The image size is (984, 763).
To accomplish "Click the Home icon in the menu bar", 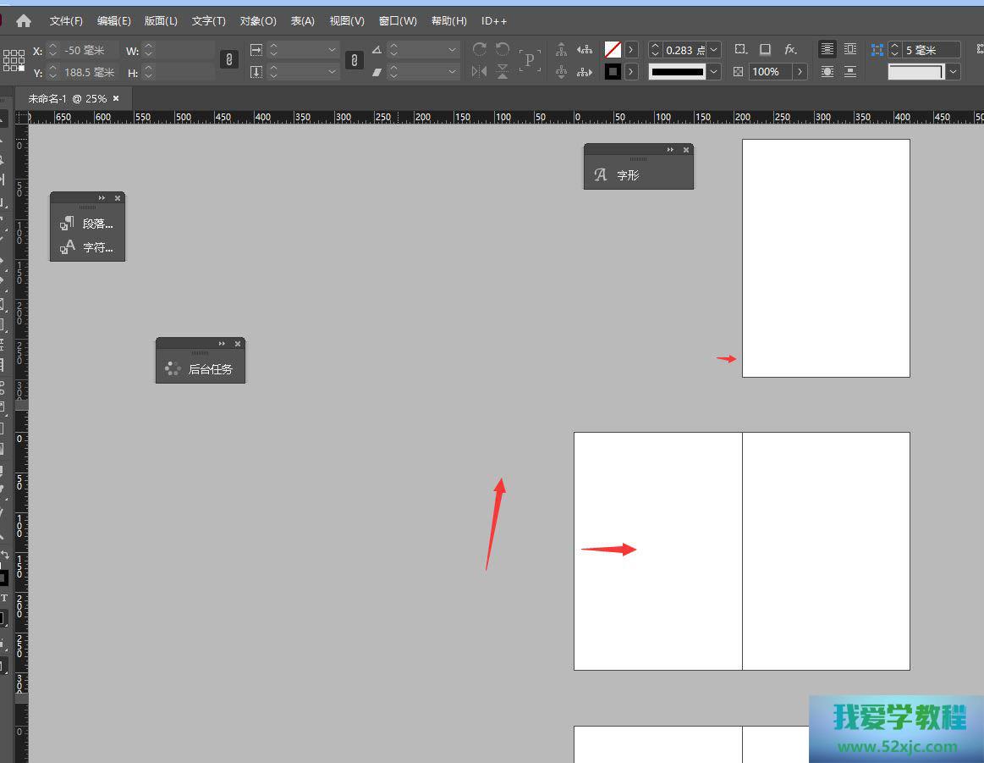I will click(24, 20).
